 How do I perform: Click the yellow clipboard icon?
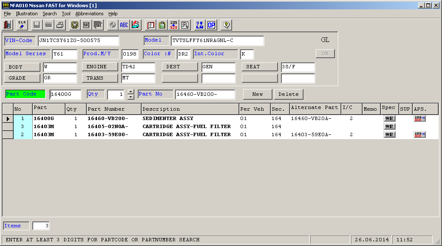click(162, 25)
